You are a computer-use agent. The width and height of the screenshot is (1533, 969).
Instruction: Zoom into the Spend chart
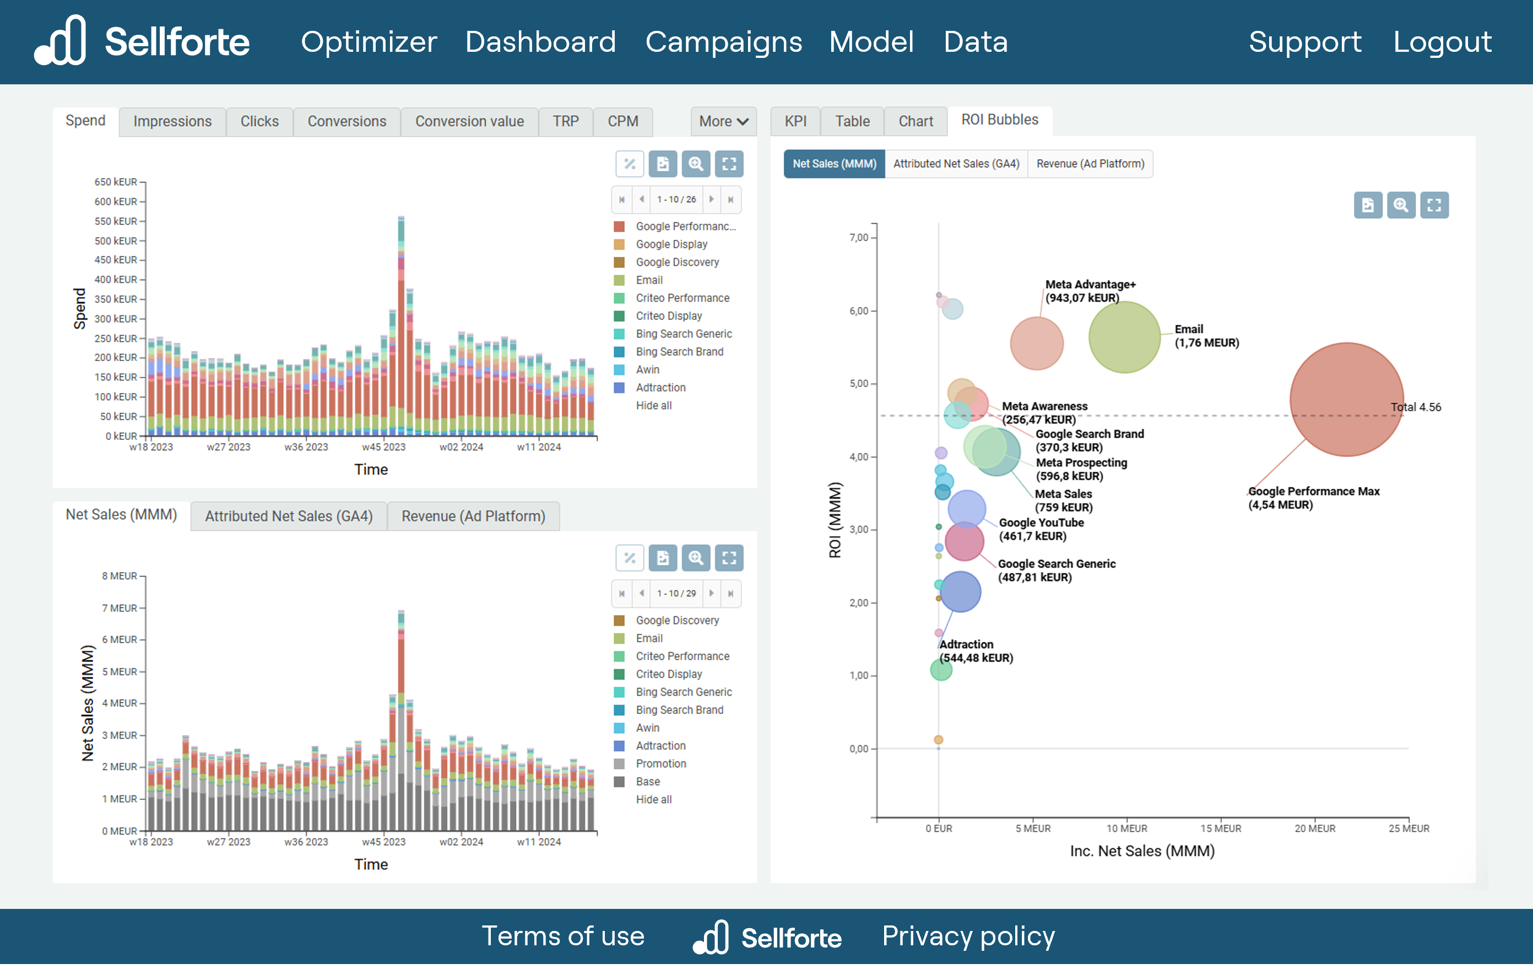[x=695, y=164]
